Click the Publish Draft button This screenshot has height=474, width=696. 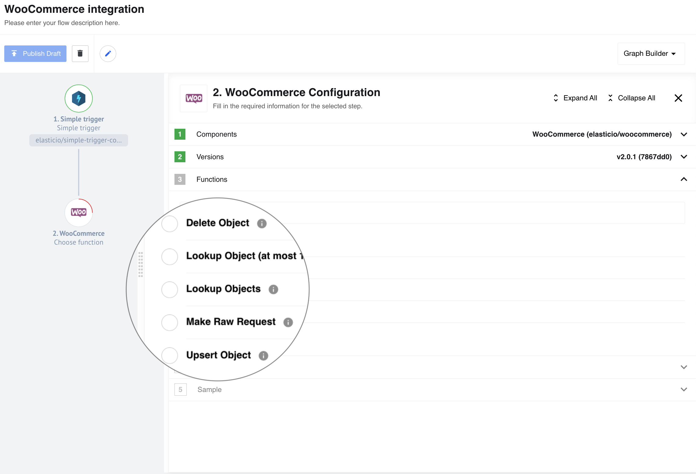click(x=35, y=54)
